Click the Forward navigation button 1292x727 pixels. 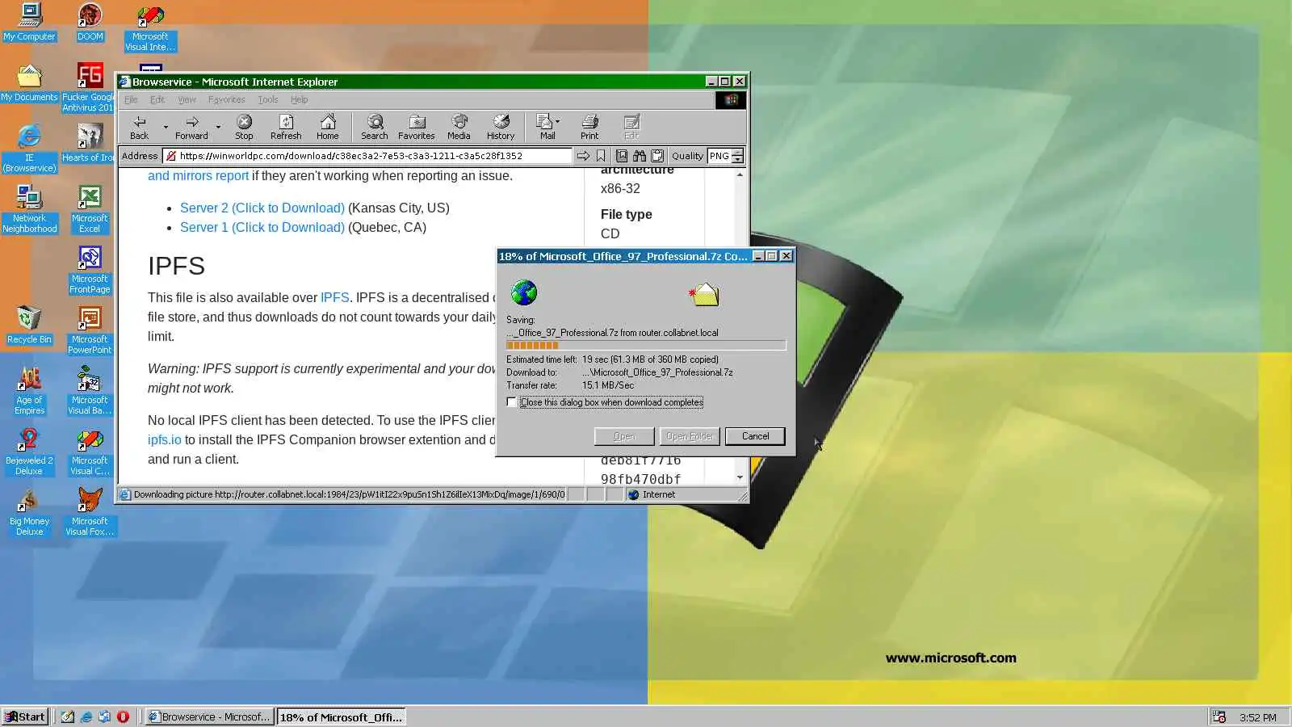[191, 127]
